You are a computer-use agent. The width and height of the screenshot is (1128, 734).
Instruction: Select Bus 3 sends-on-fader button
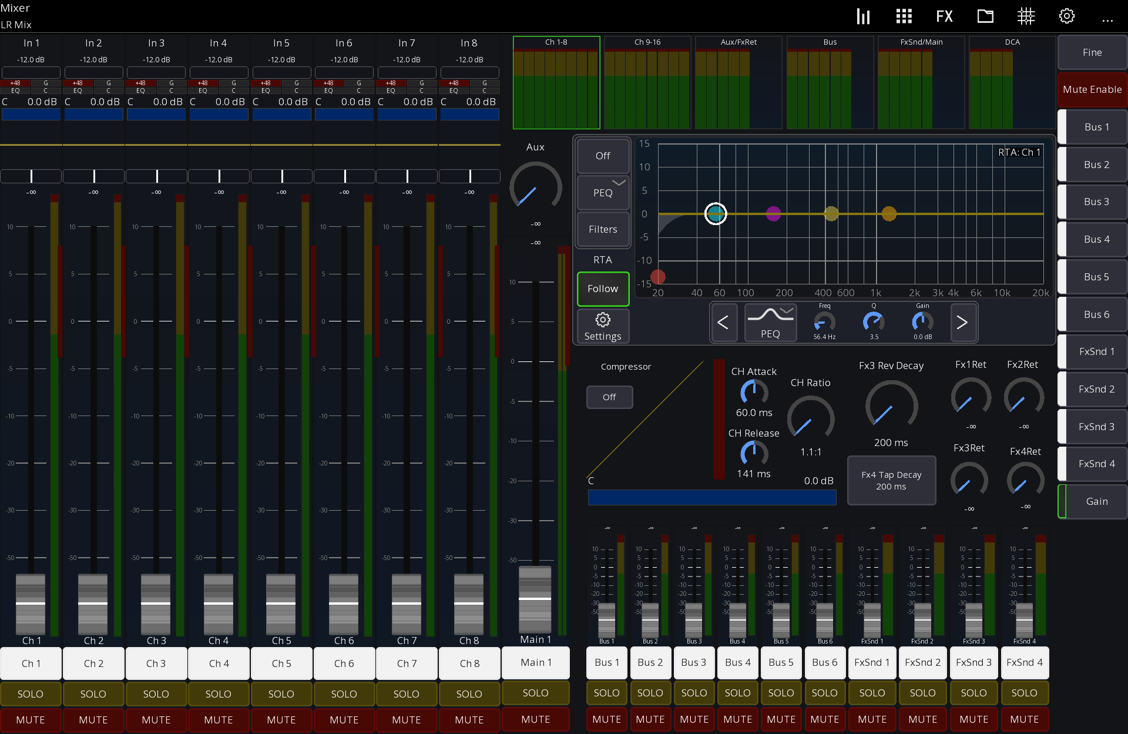click(x=1092, y=202)
